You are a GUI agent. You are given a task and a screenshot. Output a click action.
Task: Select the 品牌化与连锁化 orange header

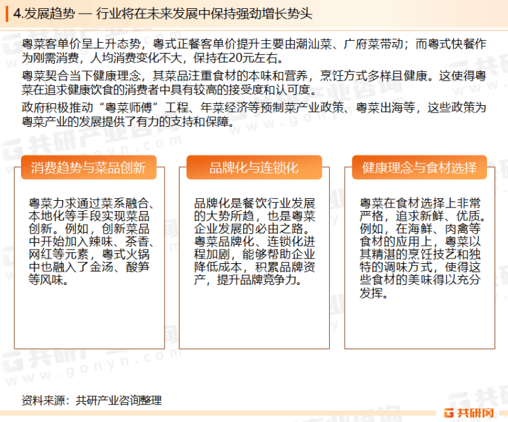click(x=254, y=168)
